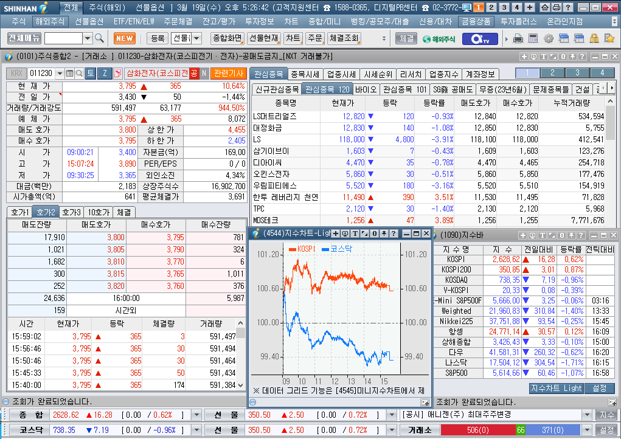Click the 지수차트 Light button
The image size is (621, 439).
tap(557, 389)
